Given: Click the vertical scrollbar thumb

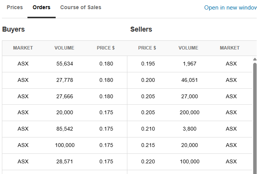Looking at the screenshot, I should [x=255, y=114].
